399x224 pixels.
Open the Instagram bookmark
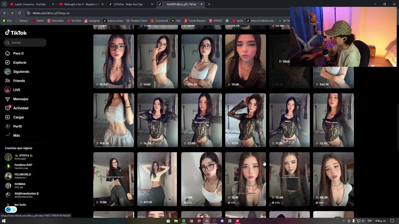(92, 21)
